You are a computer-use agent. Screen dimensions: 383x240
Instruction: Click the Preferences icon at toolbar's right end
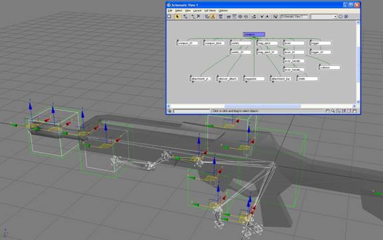[x=346, y=17]
